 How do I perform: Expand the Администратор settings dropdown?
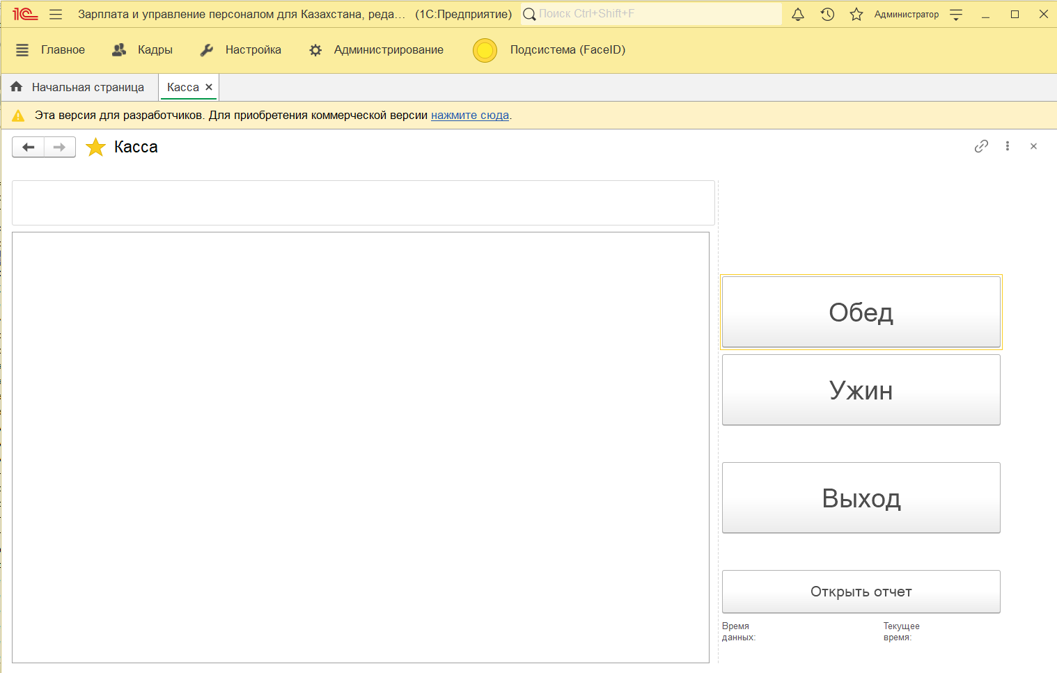(x=956, y=14)
